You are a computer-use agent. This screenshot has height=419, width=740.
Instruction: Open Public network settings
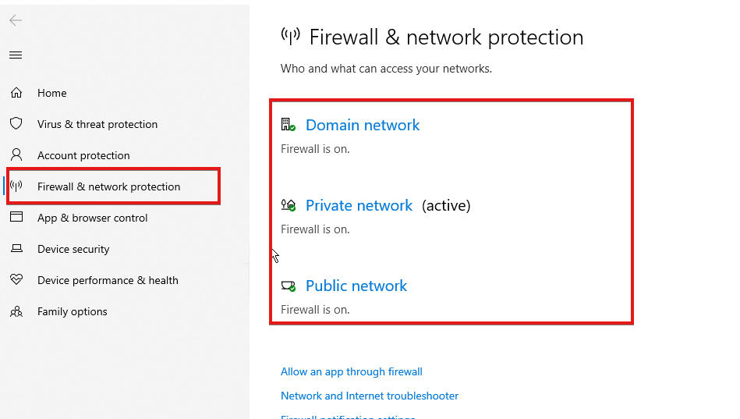pos(356,286)
